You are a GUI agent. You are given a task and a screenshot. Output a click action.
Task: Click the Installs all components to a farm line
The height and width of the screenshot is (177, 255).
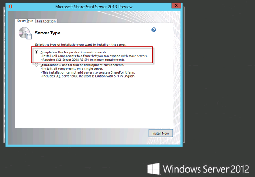coord(94,56)
